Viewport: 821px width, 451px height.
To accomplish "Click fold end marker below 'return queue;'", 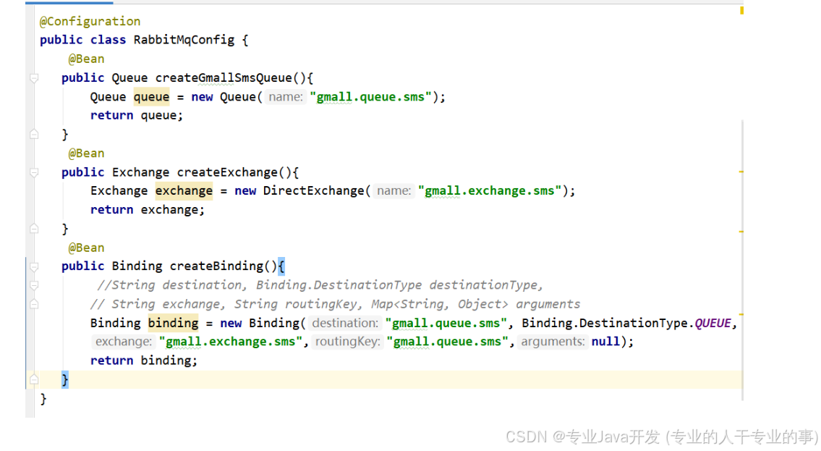I will click(x=34, y=134).
